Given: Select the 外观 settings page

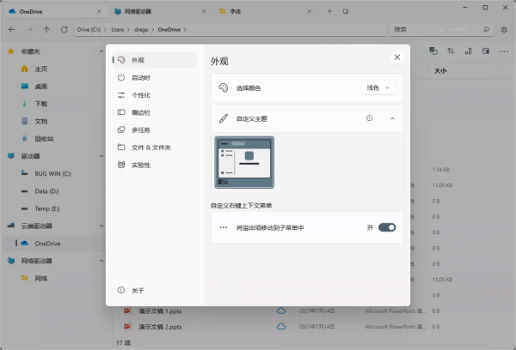Looking at the screenshot, I should pos(155,60).
